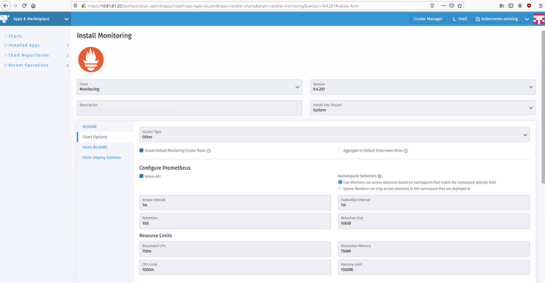Click the Memory Limit field
The image size is (545, 283).
tap(434, 267)
